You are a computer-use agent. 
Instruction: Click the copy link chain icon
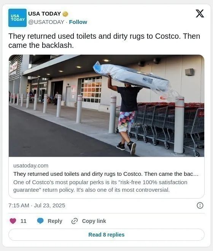[75, 221]
